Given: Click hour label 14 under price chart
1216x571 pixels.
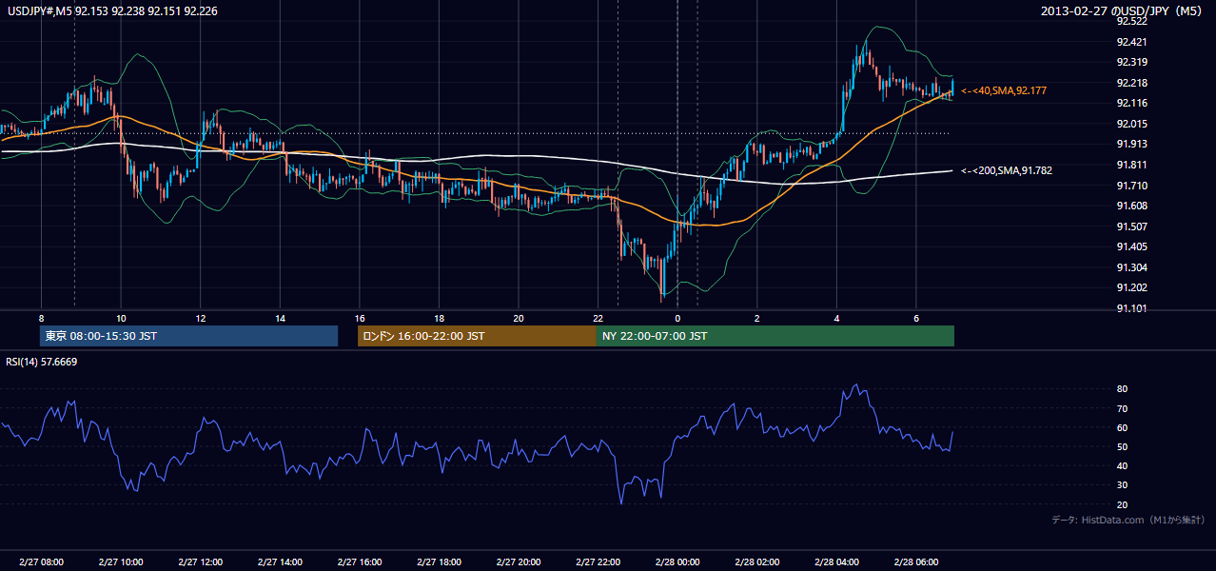Looking at the screenshot, I should 280,318.
